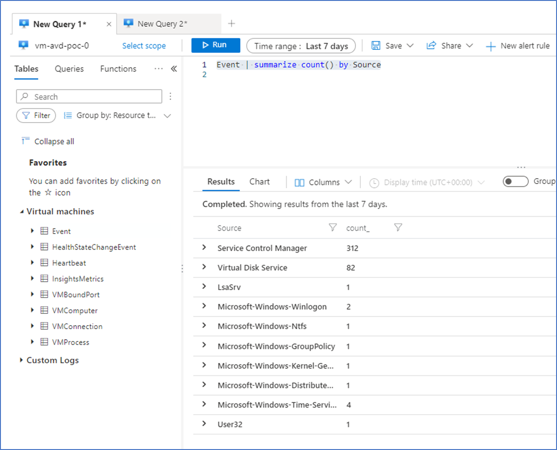
Task: Open the filter icon on Source column
Action: click(333, 227)
